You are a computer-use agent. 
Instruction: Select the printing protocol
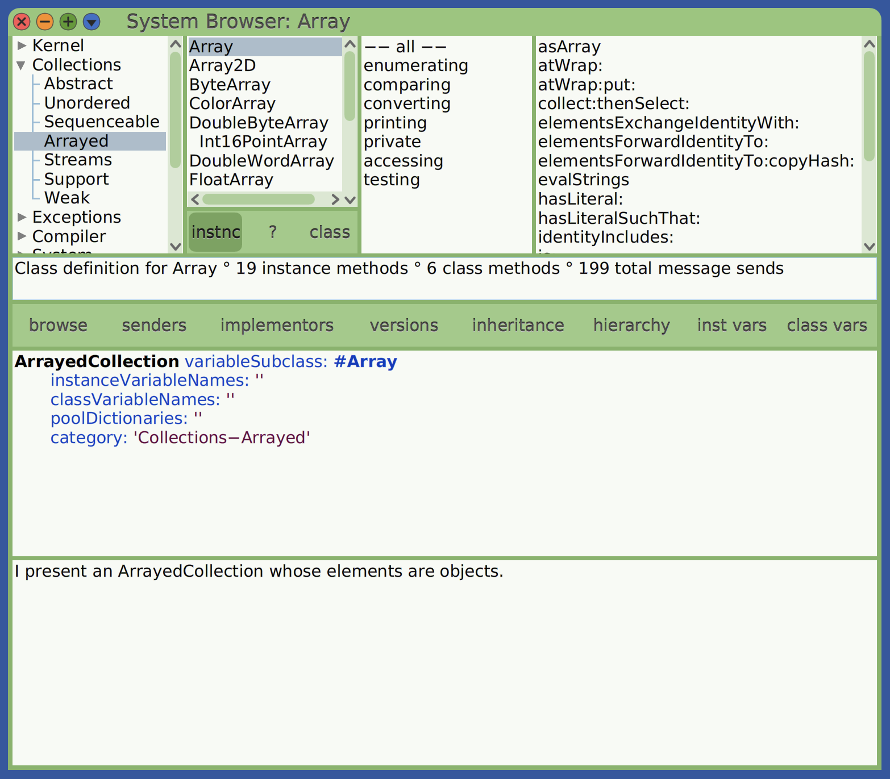pos(396,122)
